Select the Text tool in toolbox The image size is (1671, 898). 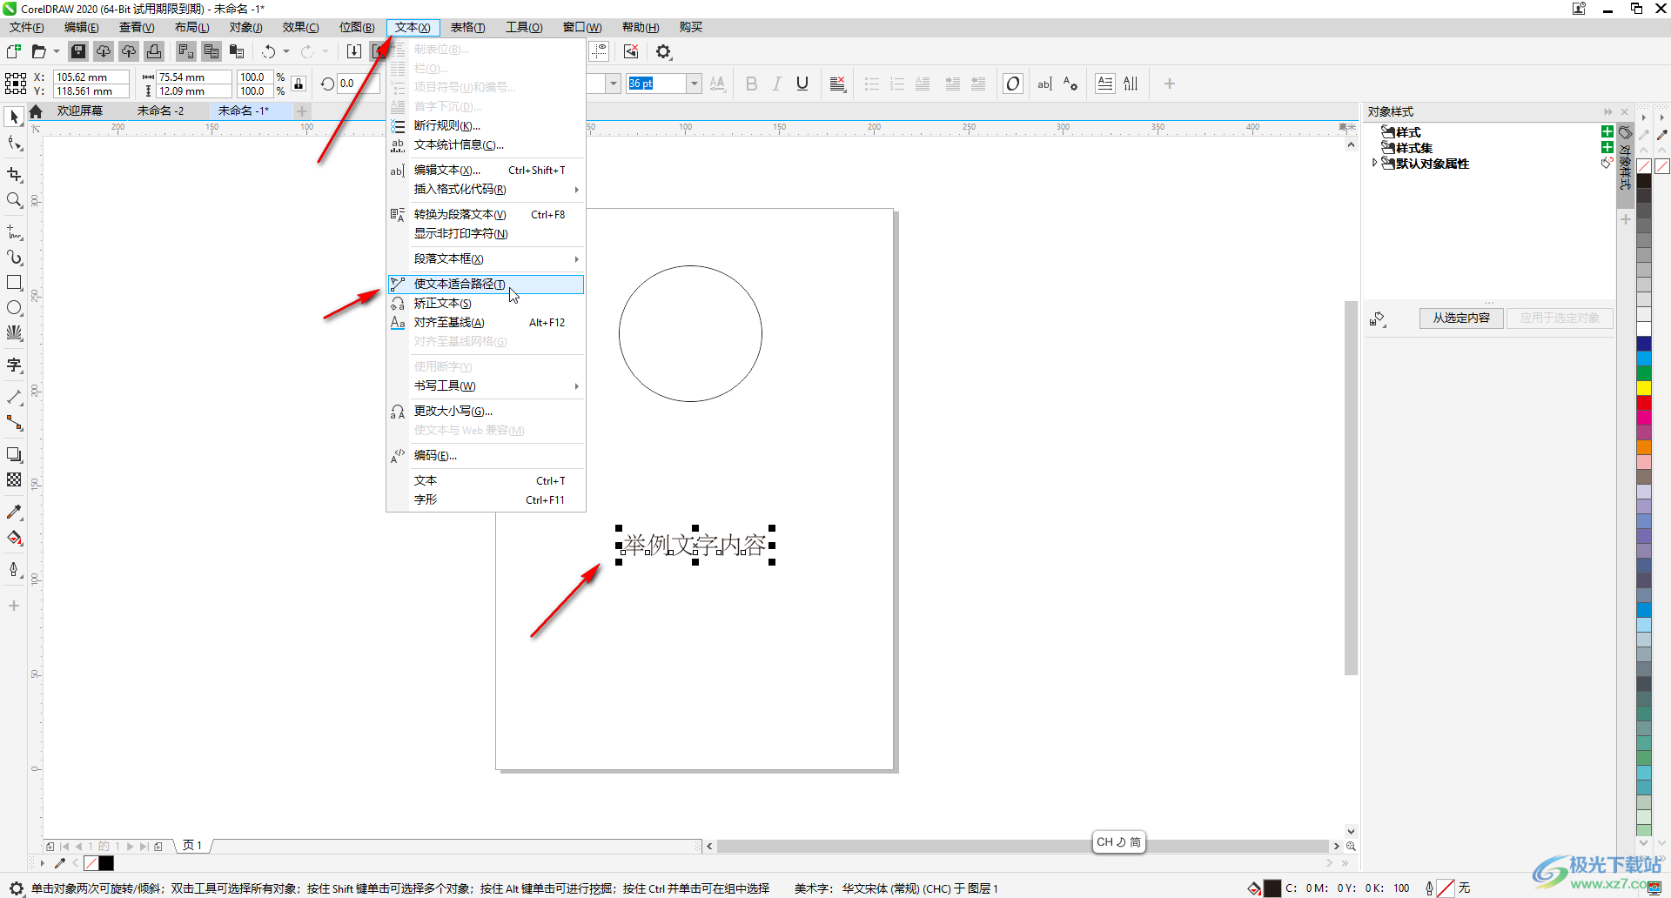[15, 365]
